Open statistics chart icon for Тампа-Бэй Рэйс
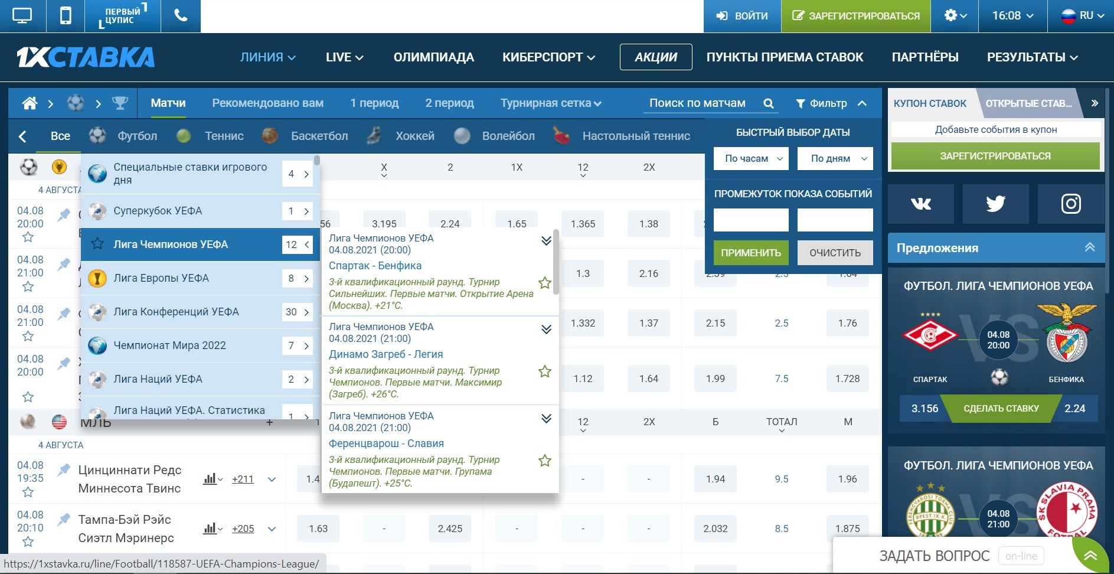 pyautogui.click(x=213, y=529)
